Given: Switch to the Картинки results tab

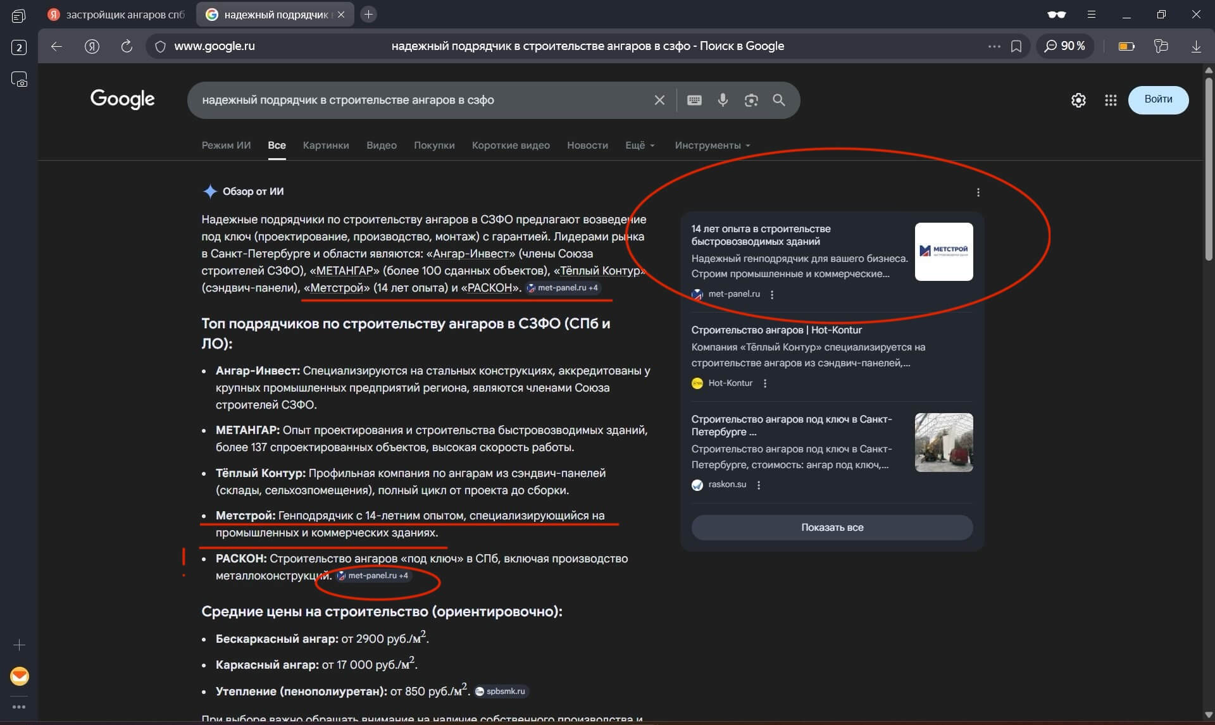Looking at the screenshot, I should point(326,146).
